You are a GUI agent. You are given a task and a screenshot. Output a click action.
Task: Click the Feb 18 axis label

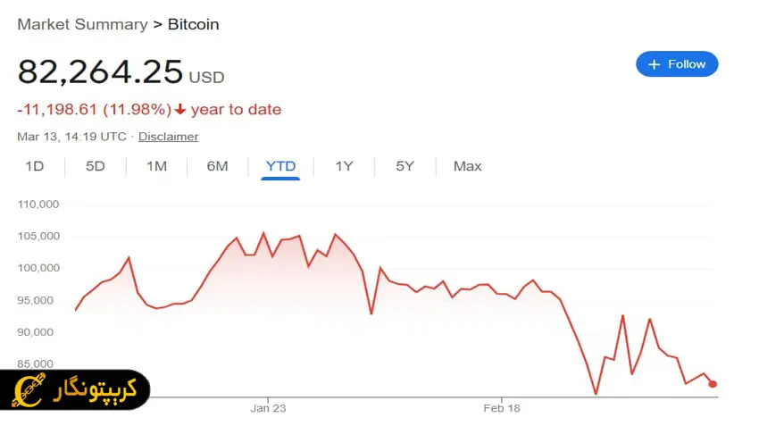coord(502,408)
